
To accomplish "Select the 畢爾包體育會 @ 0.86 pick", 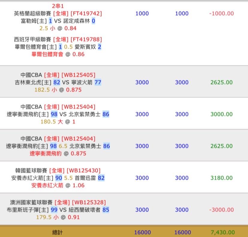I will [58, 54].
